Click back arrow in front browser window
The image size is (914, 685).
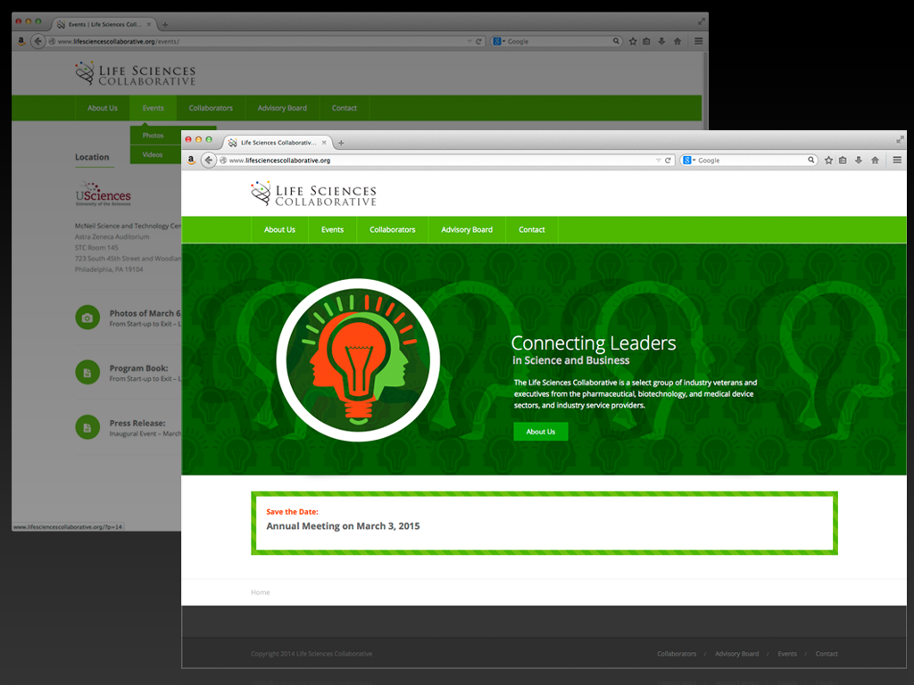tap(209, 161)
